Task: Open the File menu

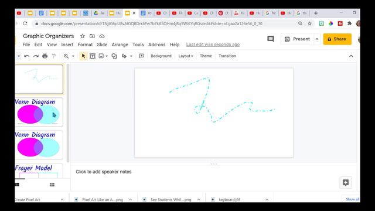Action: [26, 45]
